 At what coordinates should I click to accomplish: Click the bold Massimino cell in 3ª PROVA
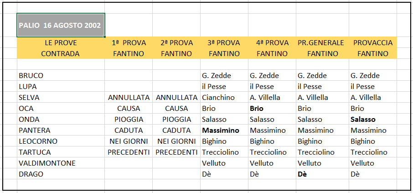click(x=224, y=130)
